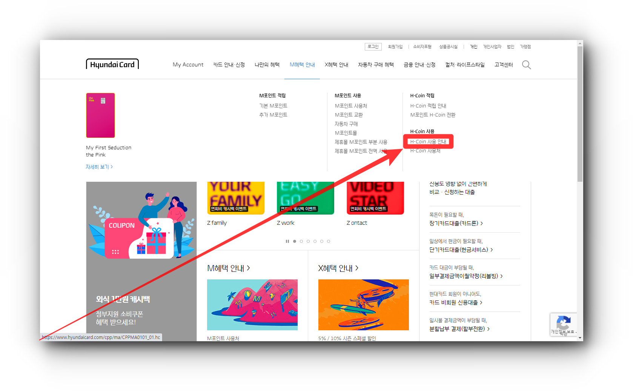633x391 pixels.
Task: Open the 금융 안내·신청 menu
Action: [x=419, y=65]
